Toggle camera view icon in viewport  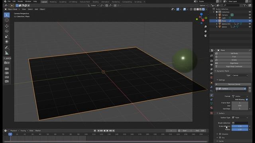(x=206, y=36)
